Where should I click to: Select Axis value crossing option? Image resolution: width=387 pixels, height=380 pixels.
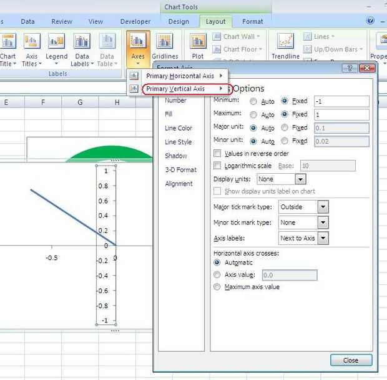(217, 275)
